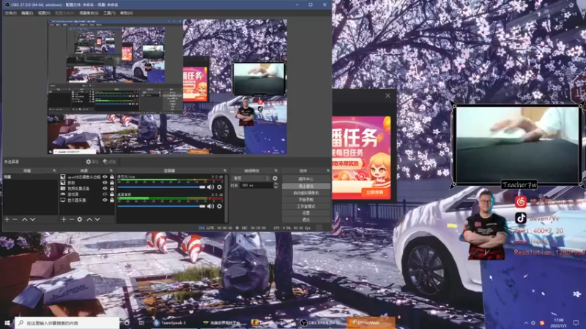Toggle visibility of 视频采集设备 source

[105, 189]
